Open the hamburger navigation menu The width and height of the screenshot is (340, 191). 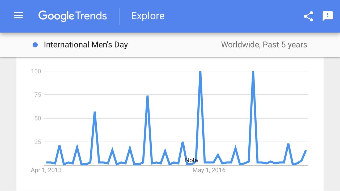[18, 16]
